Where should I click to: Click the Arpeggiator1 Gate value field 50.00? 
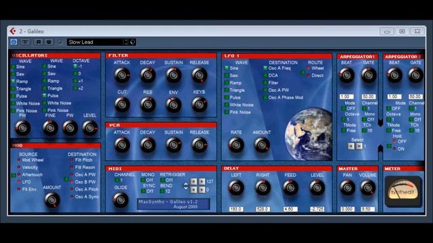click(368, 97)
